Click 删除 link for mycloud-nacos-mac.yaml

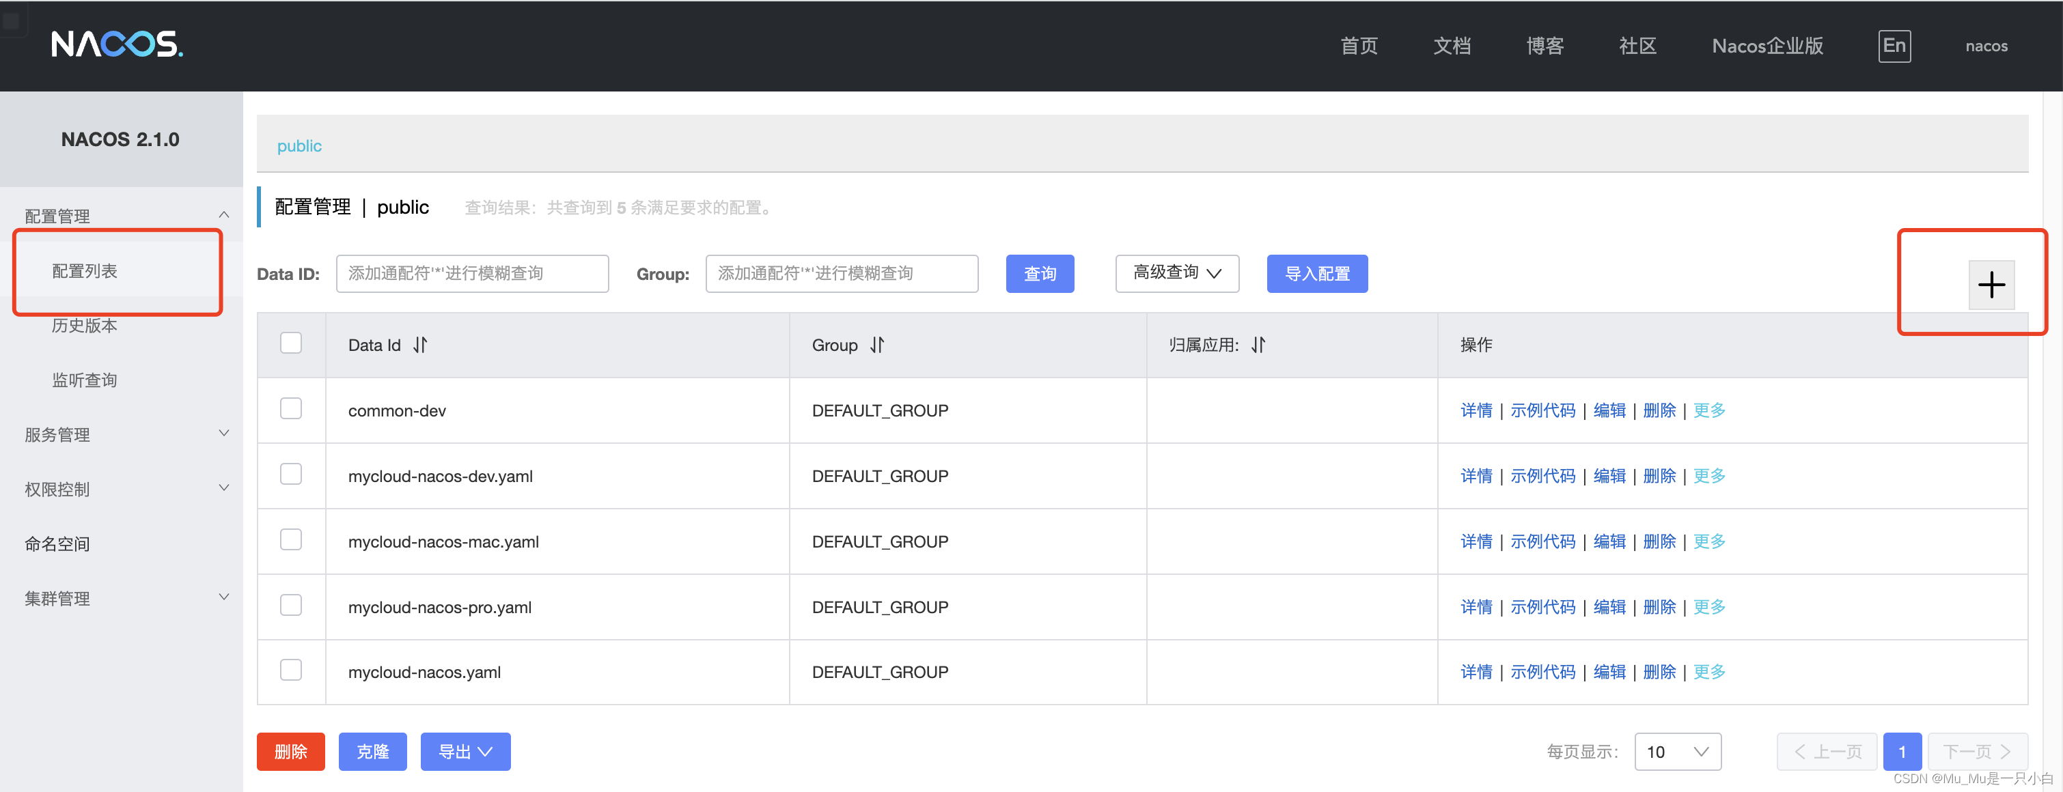click(1659, 542)
